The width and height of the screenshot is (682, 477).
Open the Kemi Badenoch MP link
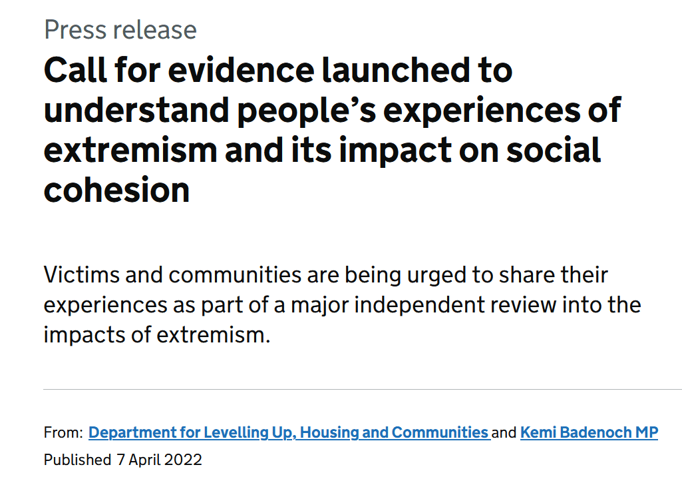589,432
